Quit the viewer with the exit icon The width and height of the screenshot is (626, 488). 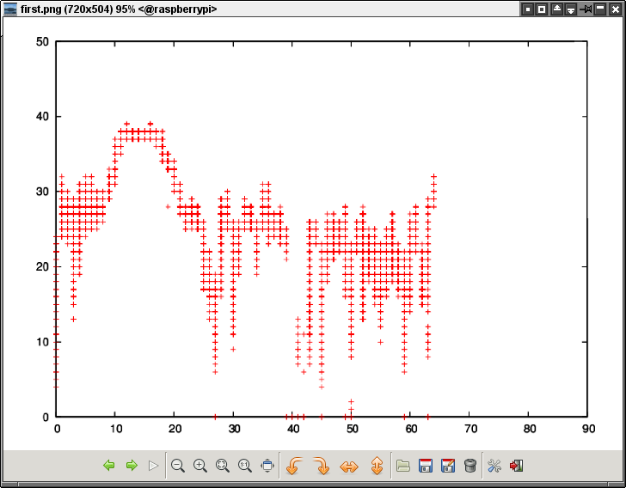point(517,466)
